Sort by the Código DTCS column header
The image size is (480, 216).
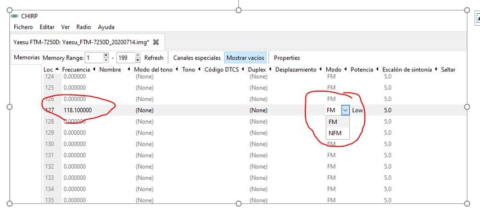225,70
